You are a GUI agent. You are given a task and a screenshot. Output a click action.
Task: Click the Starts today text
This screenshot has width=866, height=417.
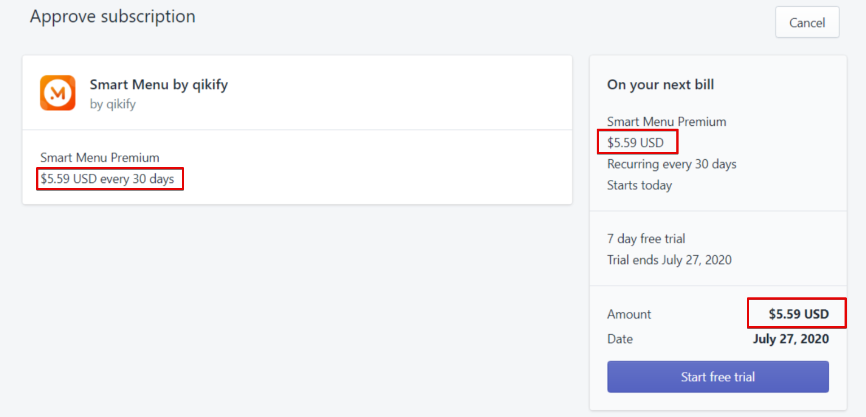tap(640, 185)
